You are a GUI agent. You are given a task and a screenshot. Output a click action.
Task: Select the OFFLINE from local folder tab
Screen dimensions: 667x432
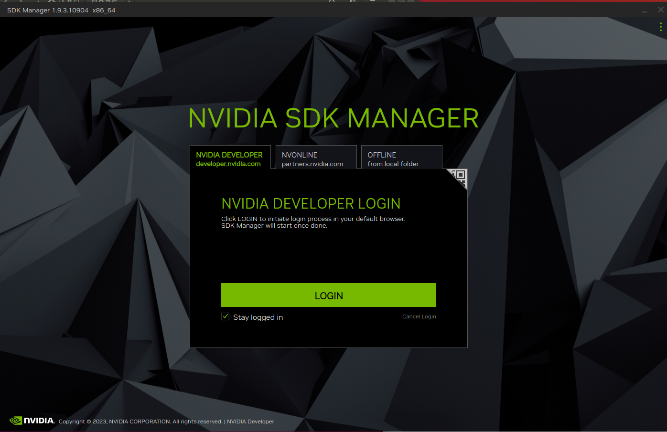(402, 158)
